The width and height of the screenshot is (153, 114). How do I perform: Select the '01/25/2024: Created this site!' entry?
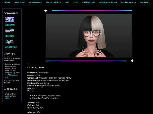(x=11, y=82)
